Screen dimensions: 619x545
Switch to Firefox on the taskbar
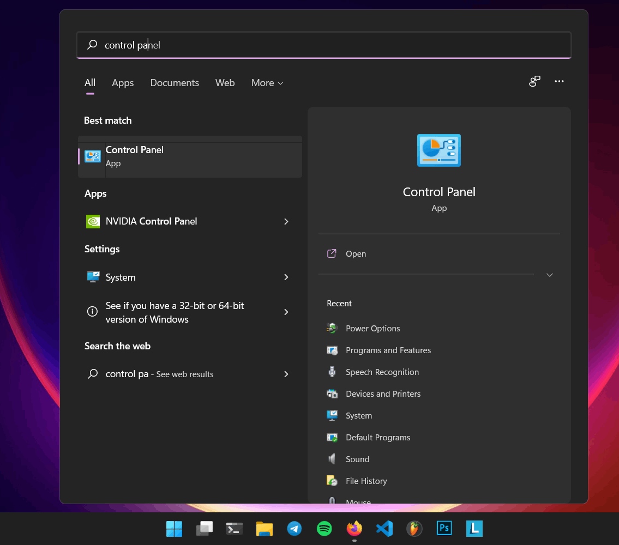click(354, 529)
